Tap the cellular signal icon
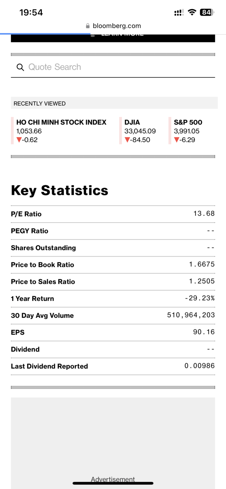 click(178, 13)
